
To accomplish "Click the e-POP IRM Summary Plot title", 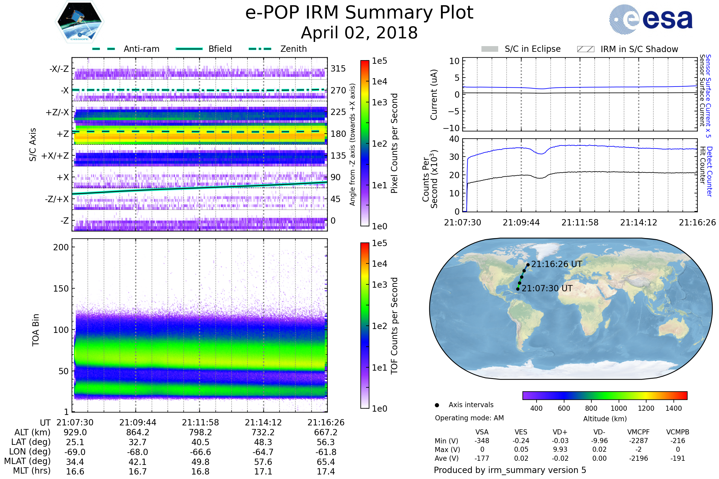I will point(359,13).
